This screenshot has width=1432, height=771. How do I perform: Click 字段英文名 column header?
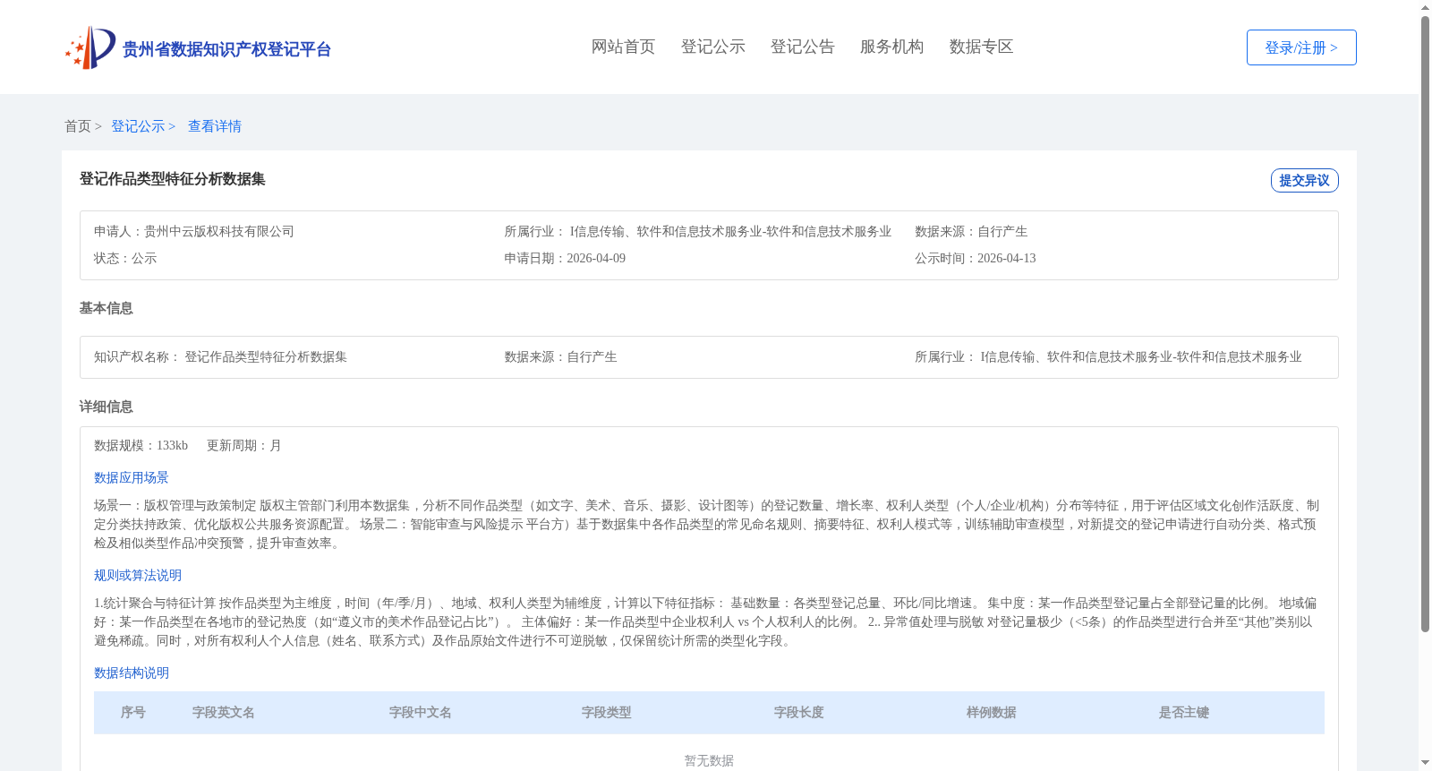(224, 712)
